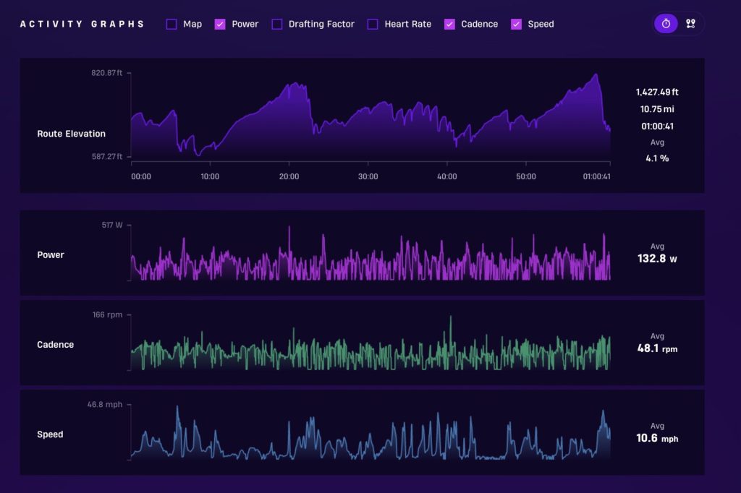The height and width of the screenshot is (493, 741).
Task: Uncheck the Speed graph checkbox
Action: [x=516, y=24]
